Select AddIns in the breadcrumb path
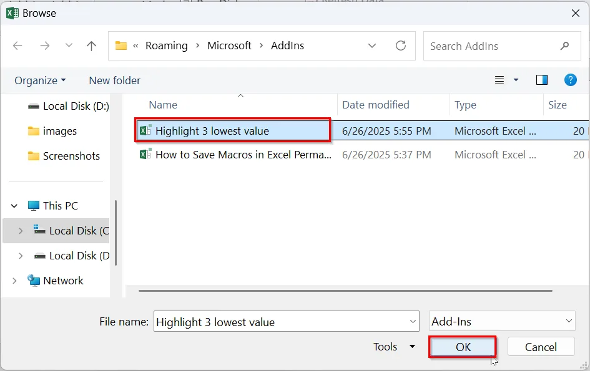 (x=287, y=46)
